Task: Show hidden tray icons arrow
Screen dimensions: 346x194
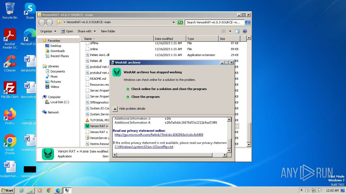Action: [301, 190]
